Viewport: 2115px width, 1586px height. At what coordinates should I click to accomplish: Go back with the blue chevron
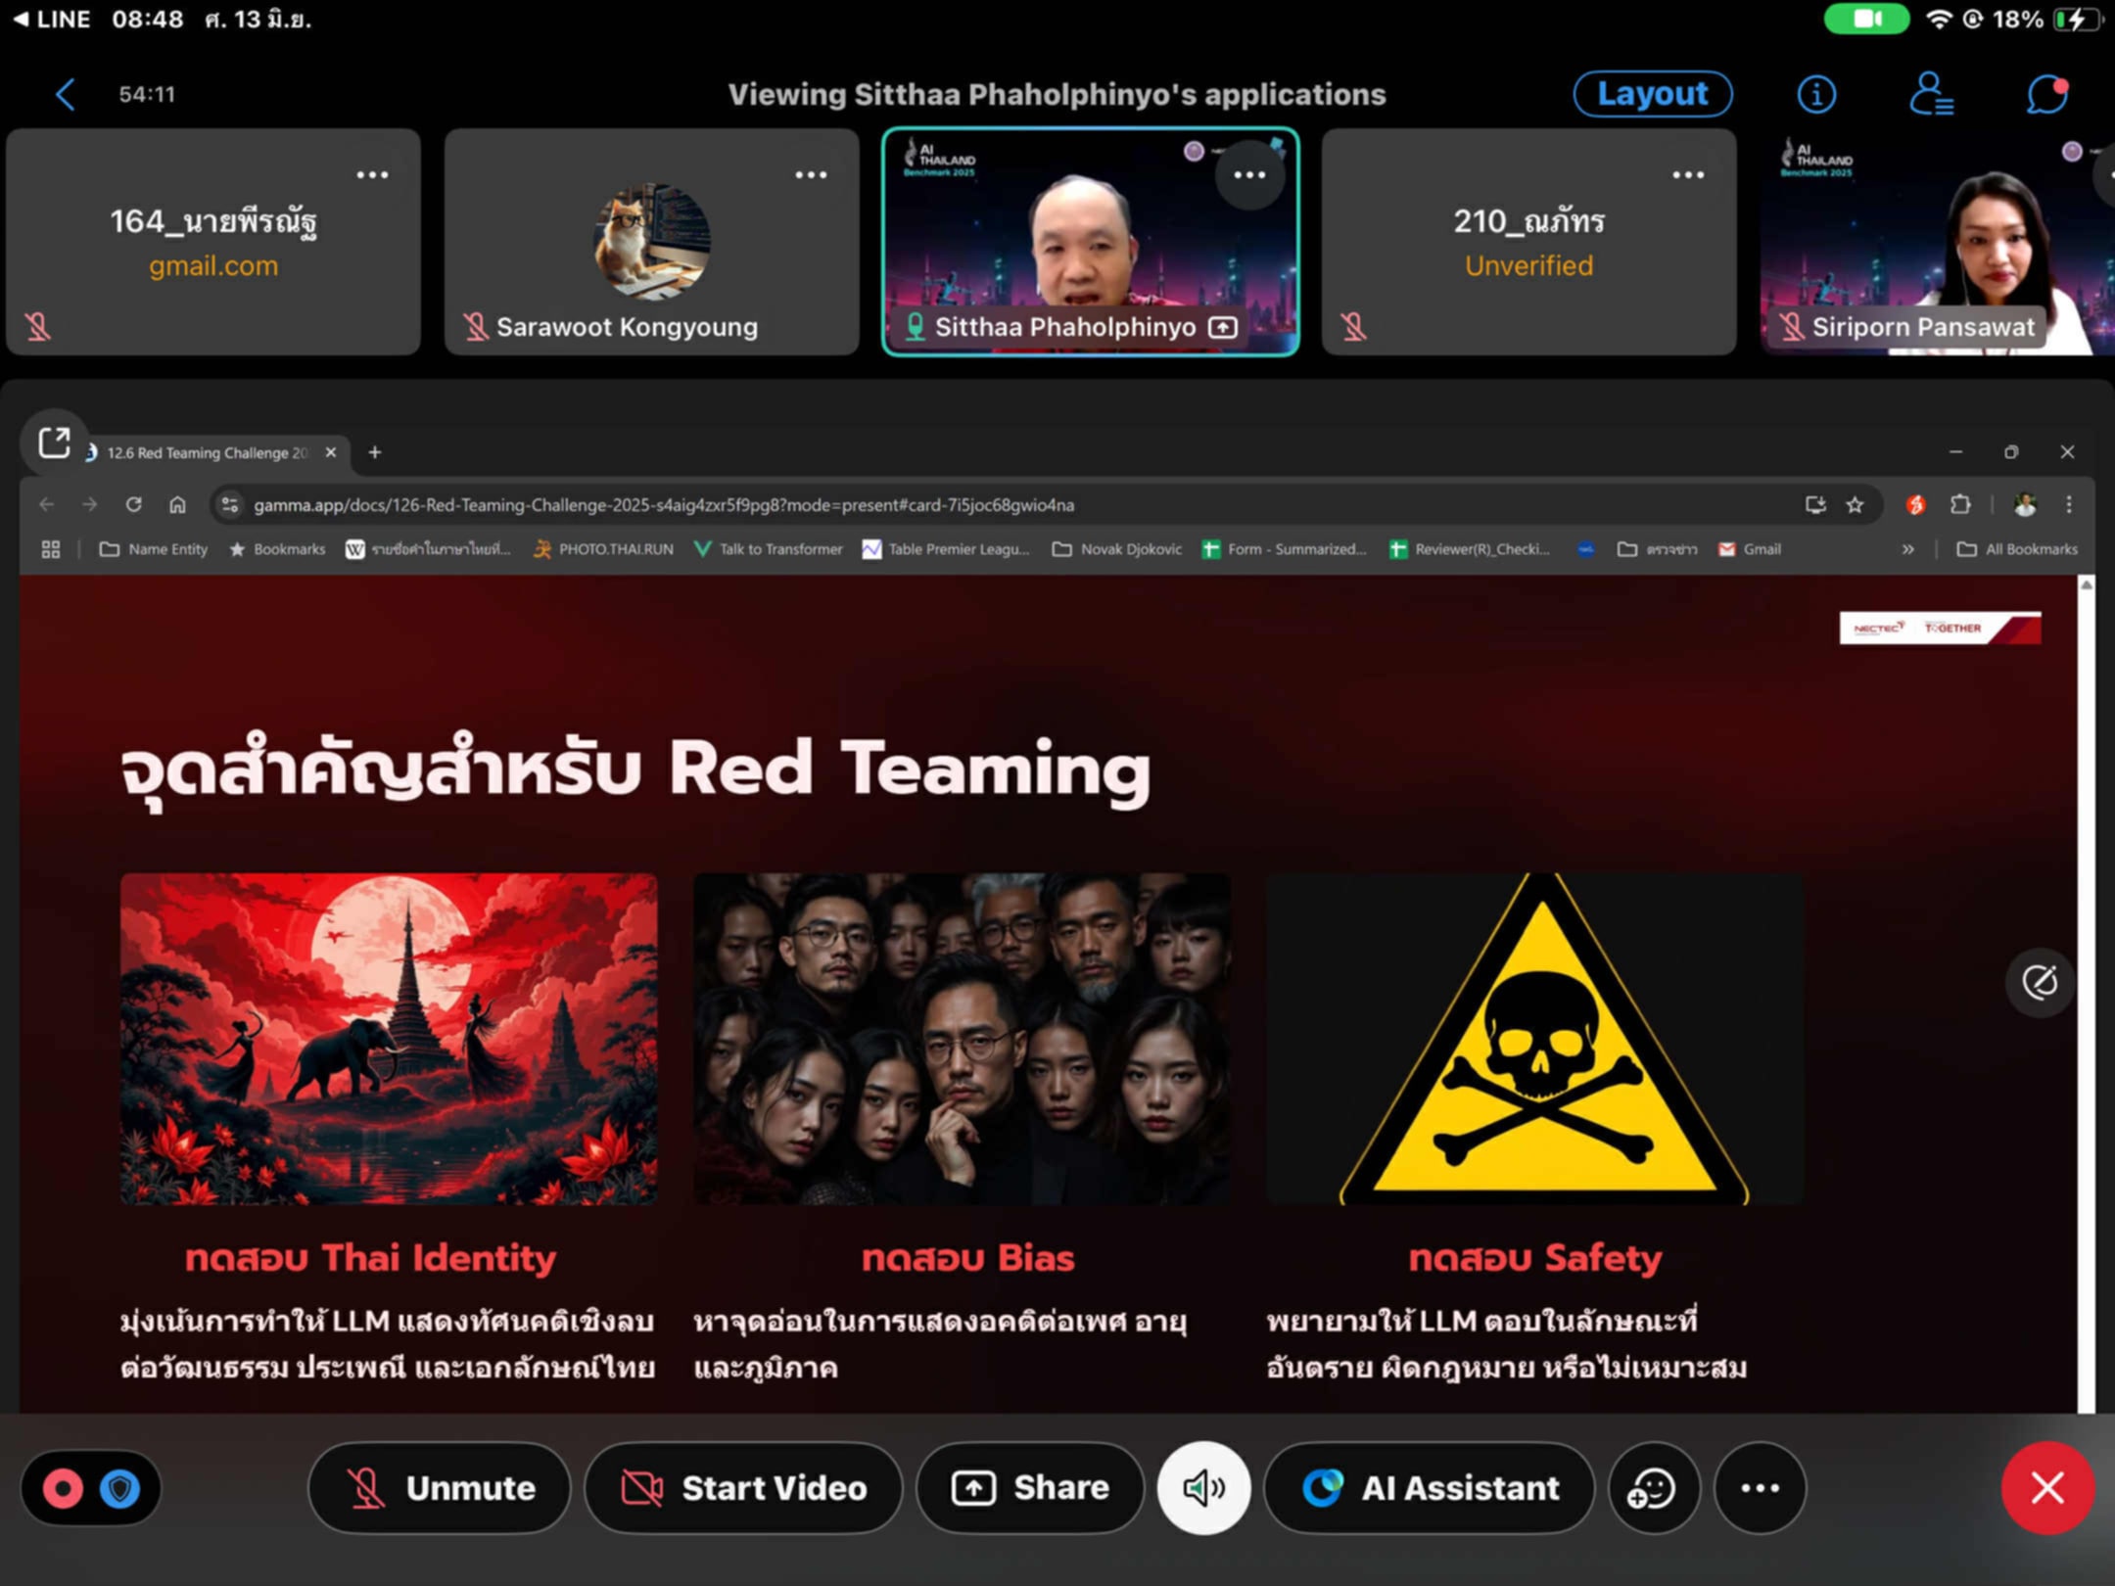[65, 95]
